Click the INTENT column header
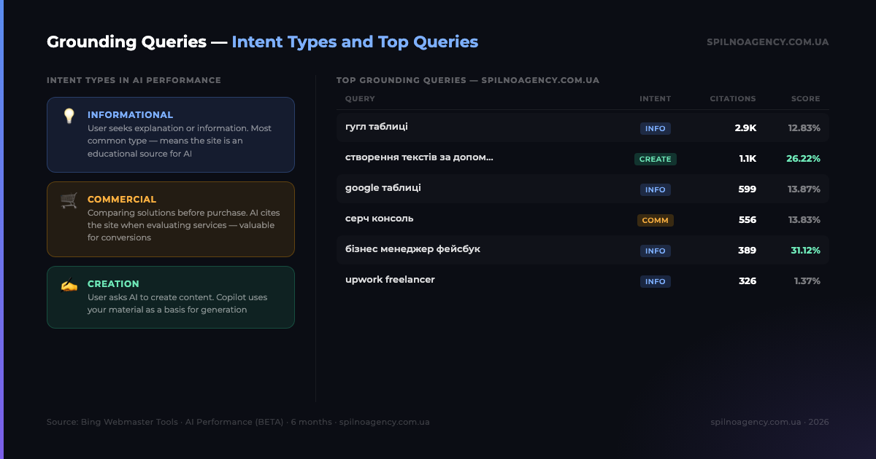The height and width of the screenshot is (459, 876). coord(655,99)
